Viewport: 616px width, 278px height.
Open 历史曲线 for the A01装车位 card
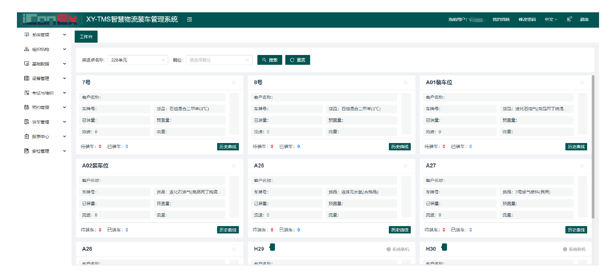pyautogui.click(x=576, y=146)
